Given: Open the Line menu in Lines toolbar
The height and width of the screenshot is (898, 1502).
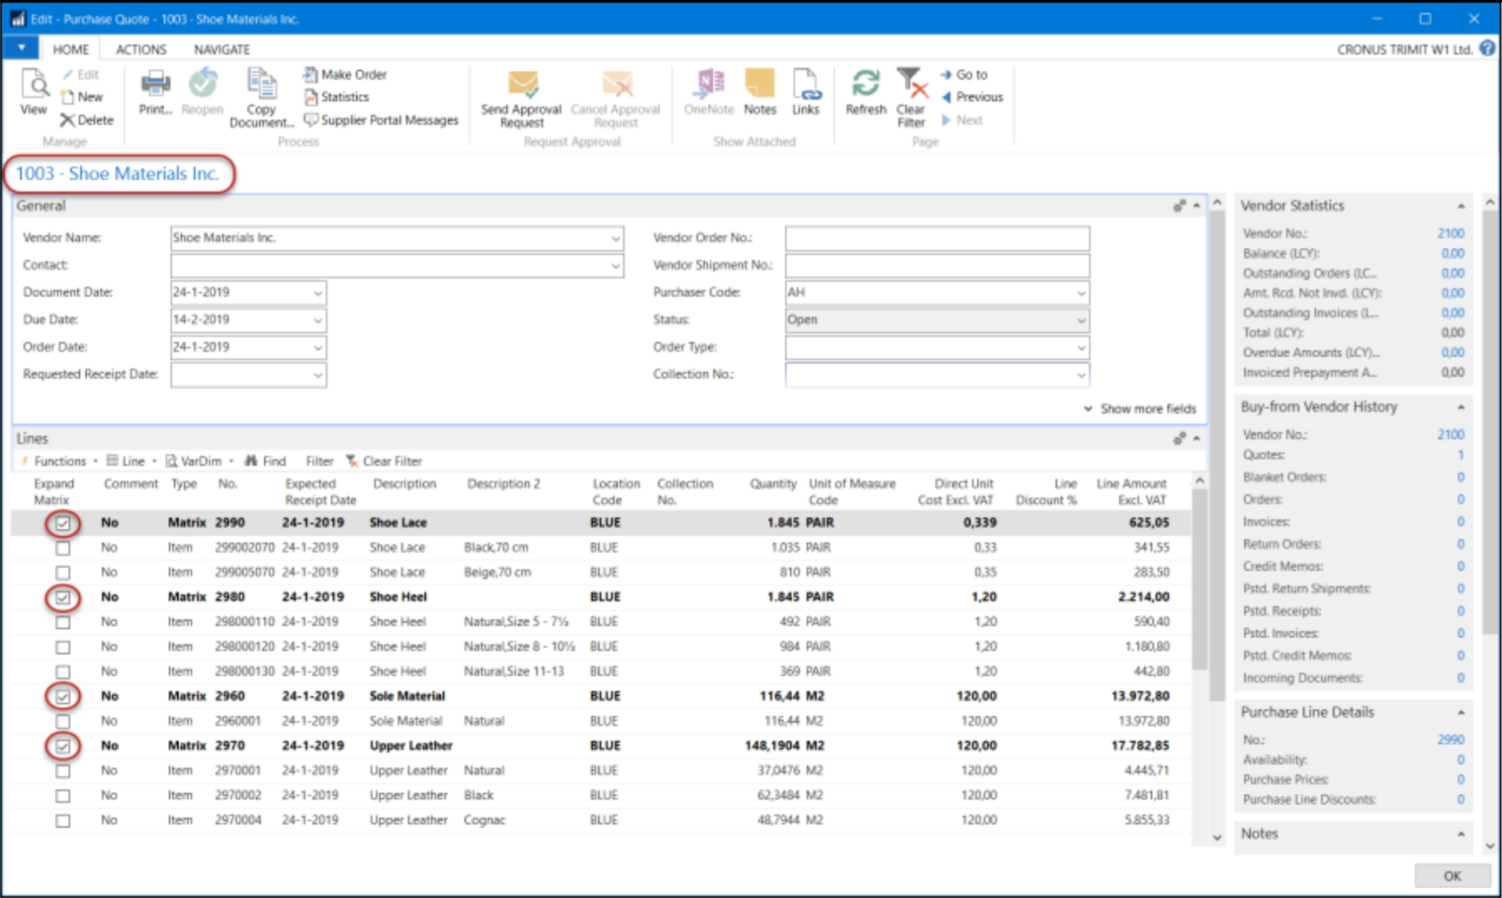Looking at the screenshot, I should [132, 462].
